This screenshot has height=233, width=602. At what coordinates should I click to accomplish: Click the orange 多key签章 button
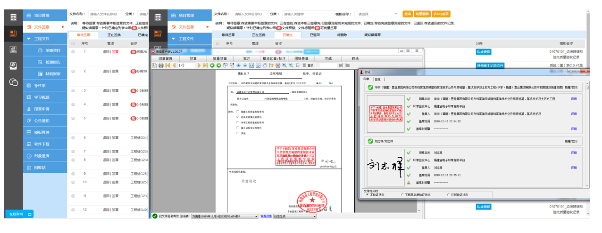[x=441, y=14]
